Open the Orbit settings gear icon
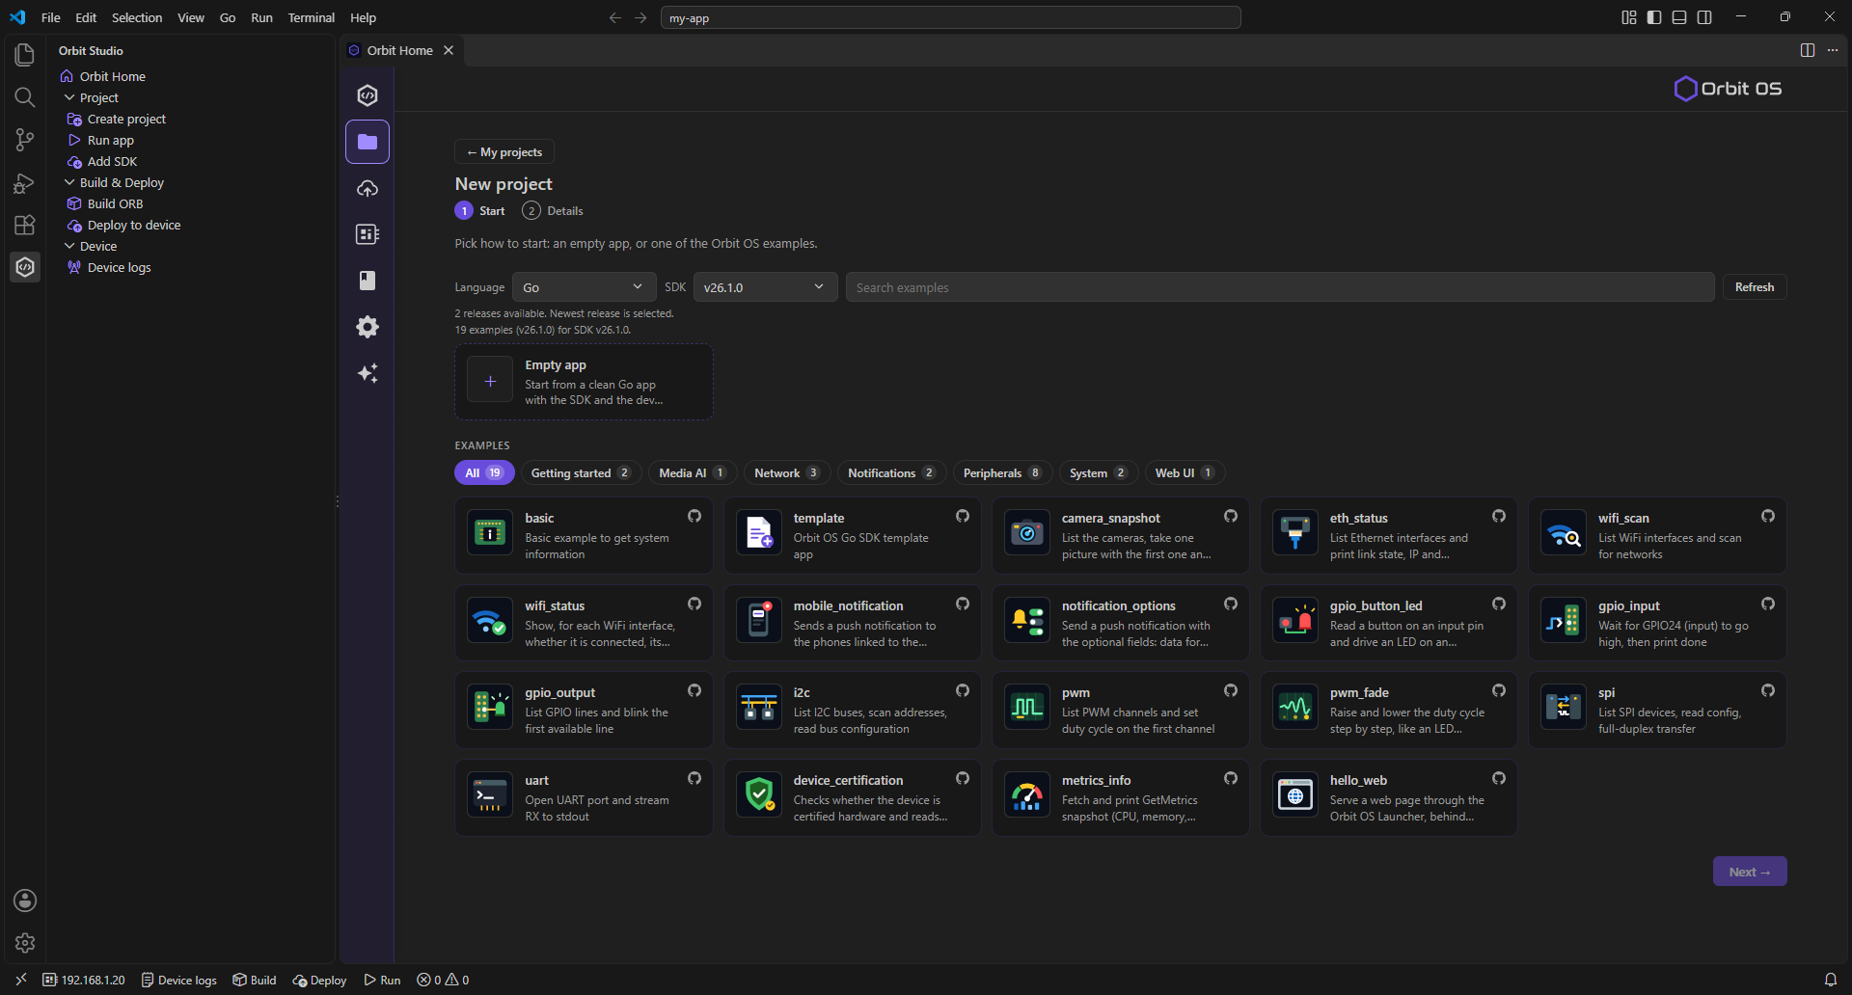The width and height of the screenshot is (1852, 995). (x=368, y=327)
